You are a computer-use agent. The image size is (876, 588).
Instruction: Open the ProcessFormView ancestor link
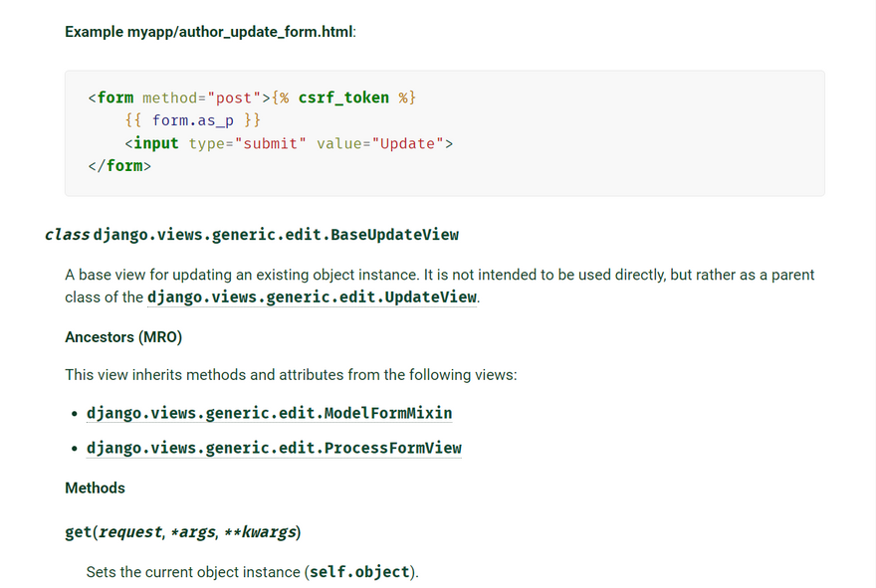274,449
